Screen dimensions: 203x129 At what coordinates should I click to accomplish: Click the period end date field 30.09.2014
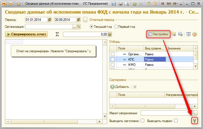click(65, 20)
